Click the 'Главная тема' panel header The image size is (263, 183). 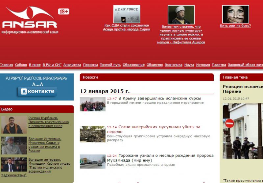tap(241, 77)
